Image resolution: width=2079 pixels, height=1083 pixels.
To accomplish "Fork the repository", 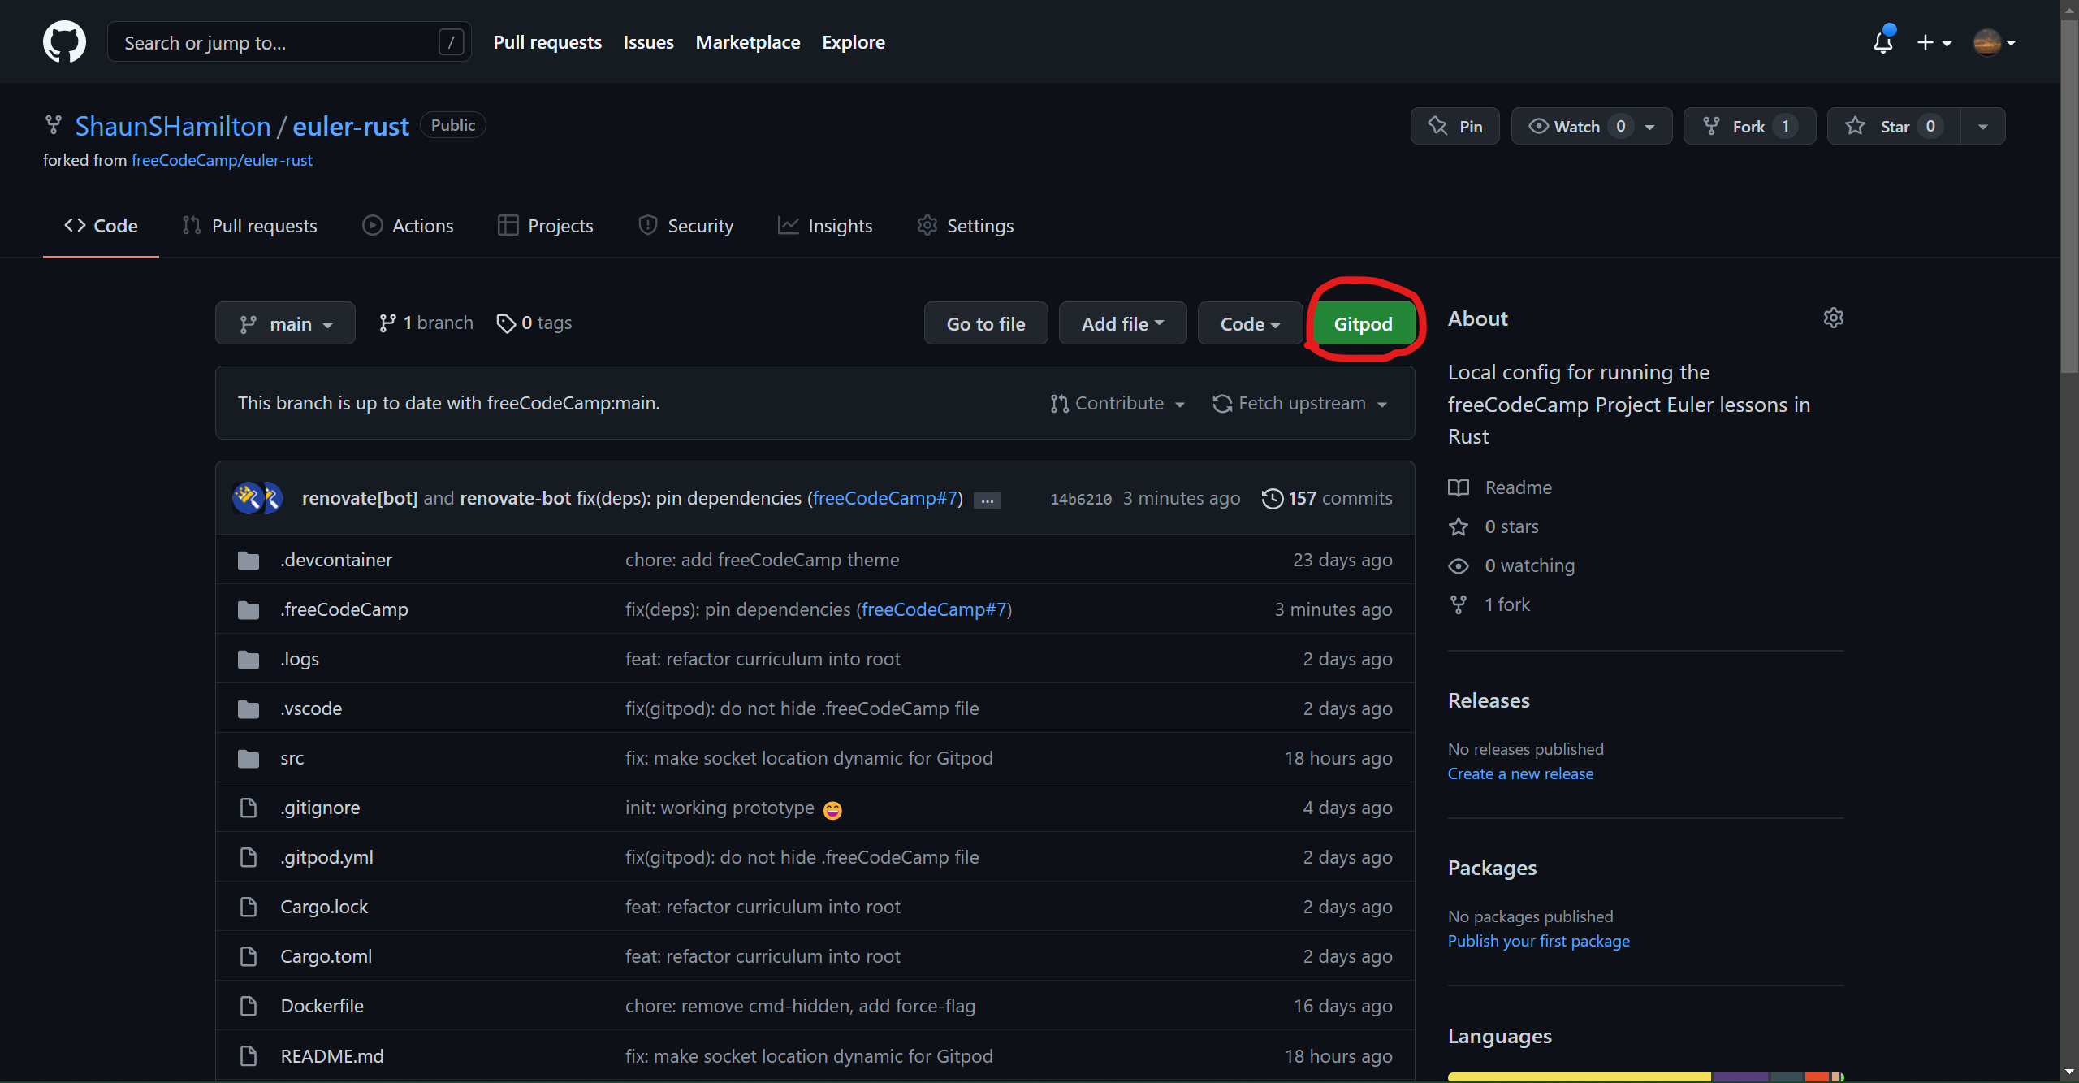I will (1749, 126).
